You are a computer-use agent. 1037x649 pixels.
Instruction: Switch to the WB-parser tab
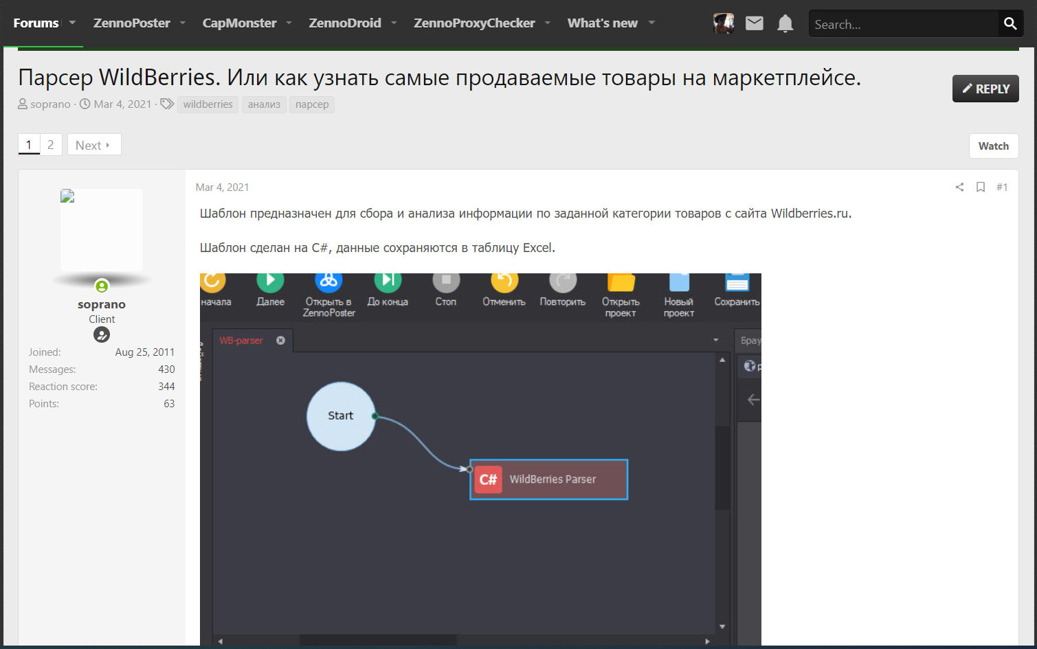[x=241, y=341]
